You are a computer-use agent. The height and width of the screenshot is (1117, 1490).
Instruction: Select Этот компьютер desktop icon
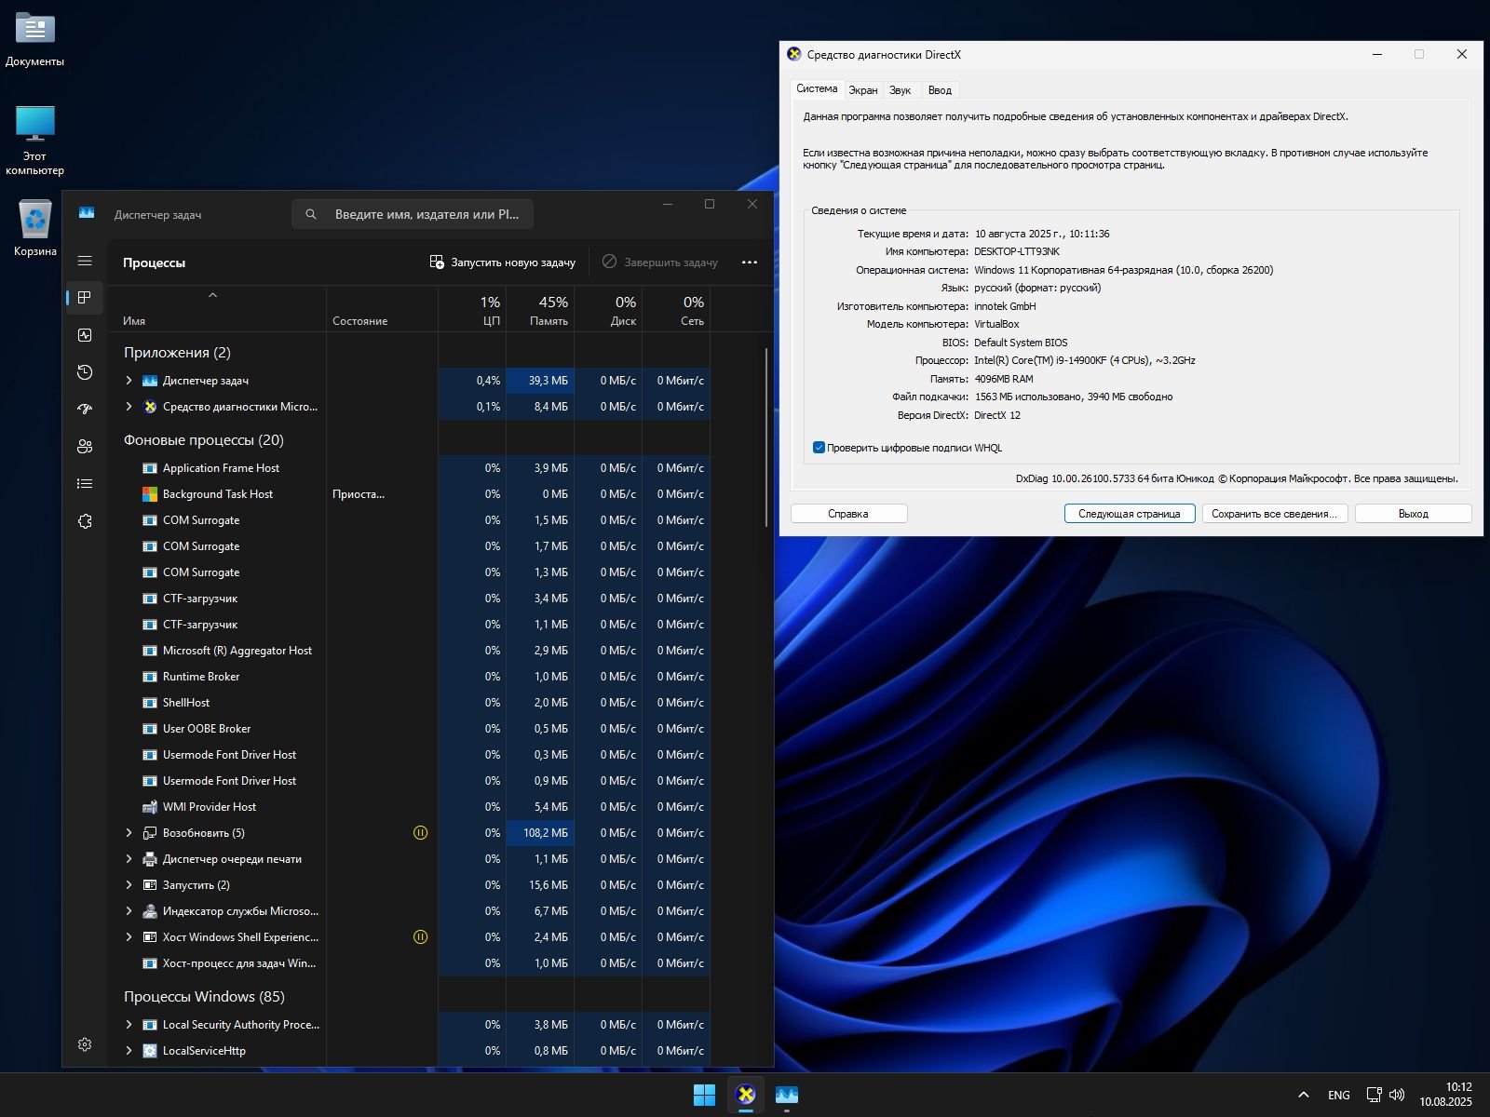click(35, 140)
